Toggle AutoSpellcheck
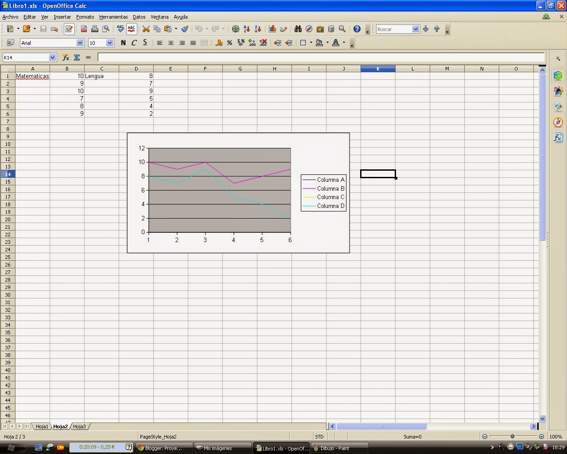 (132, 29)
